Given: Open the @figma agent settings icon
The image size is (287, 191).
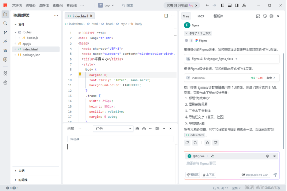Looking at the screenshot, I should click(x=267, y=156).
